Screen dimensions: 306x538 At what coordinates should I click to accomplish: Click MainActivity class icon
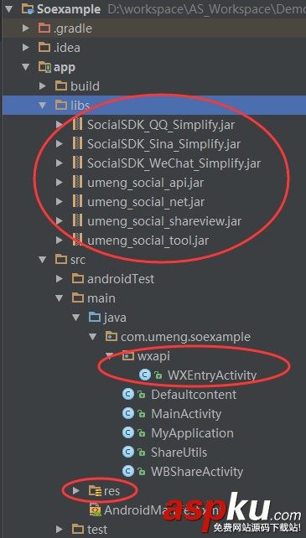(x=128, y=413)
